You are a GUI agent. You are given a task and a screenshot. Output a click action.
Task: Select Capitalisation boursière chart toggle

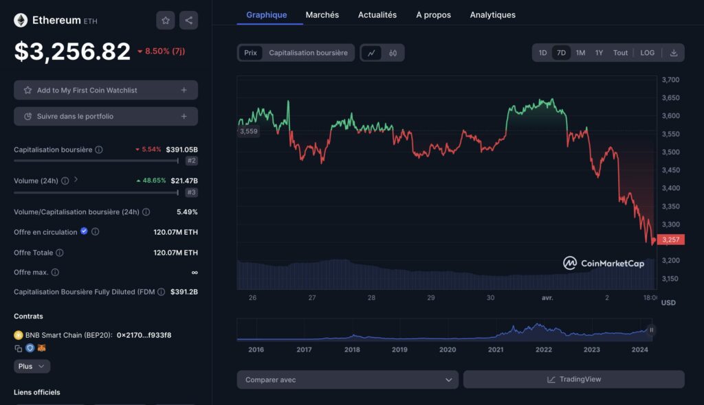[x=308, y=53]
